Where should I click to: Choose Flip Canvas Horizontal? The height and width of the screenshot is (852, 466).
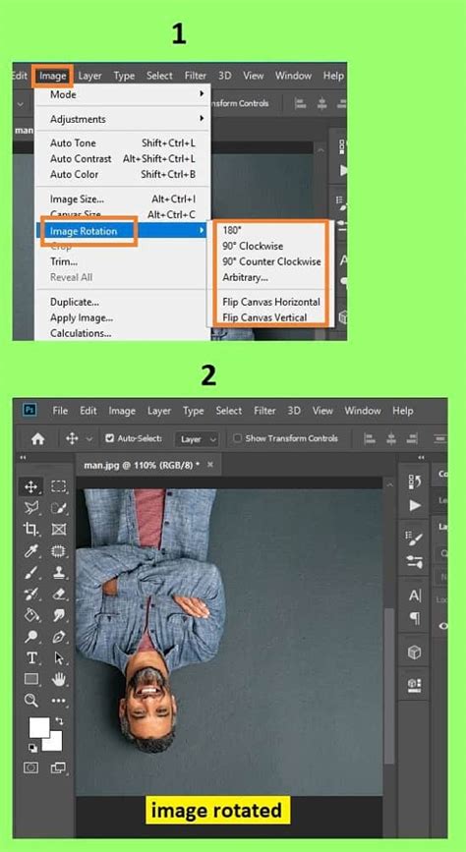tap(269, 302)
